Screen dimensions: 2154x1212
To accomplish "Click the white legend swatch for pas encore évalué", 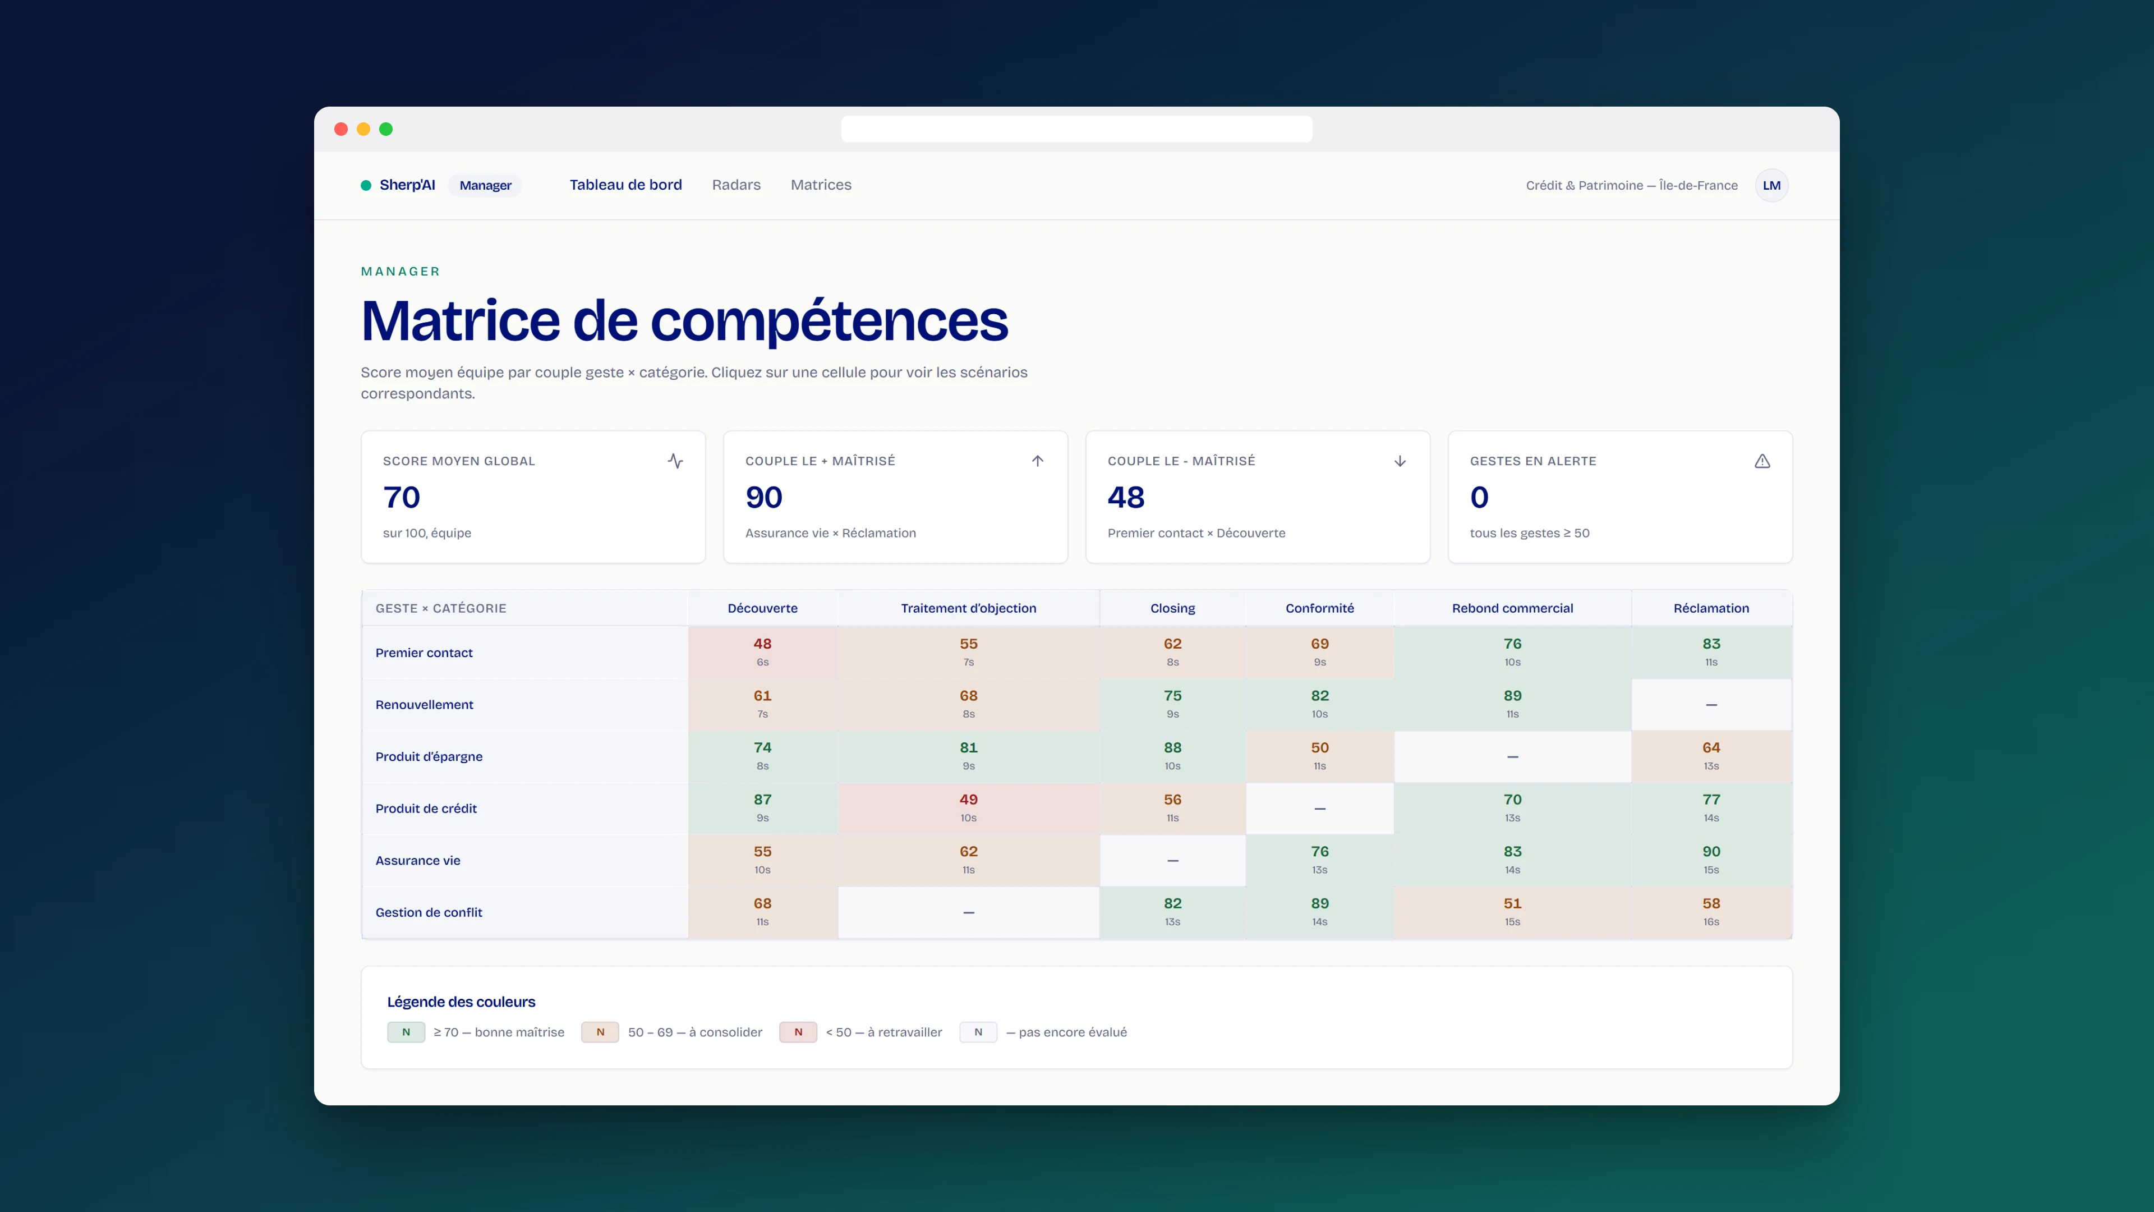I will coord(978,1031).
